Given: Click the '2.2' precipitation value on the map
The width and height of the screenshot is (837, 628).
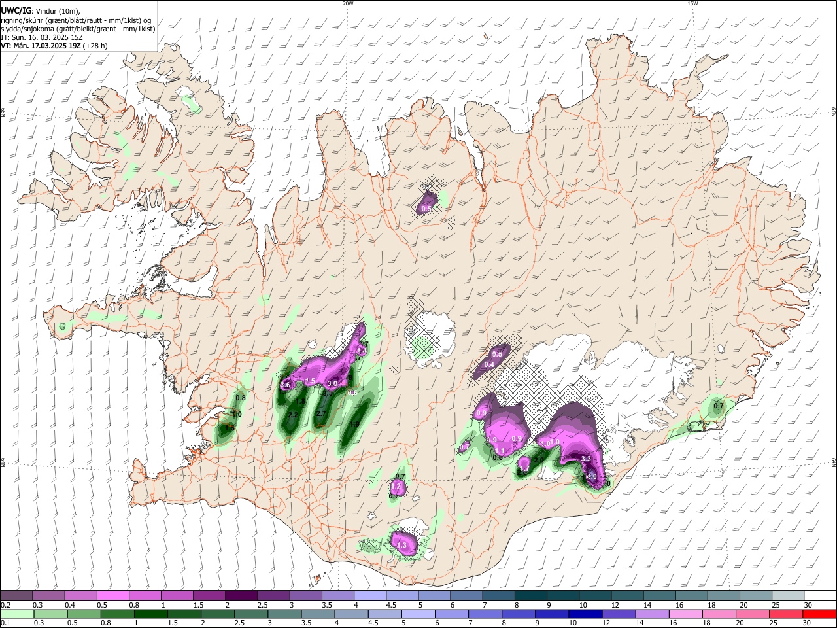Looking at the screenshot, I should [x=293, y=415].
